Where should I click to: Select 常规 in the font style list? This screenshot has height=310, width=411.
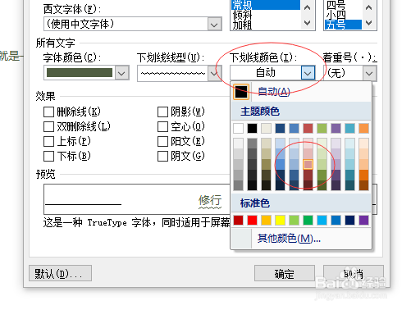tap(266, 5)
